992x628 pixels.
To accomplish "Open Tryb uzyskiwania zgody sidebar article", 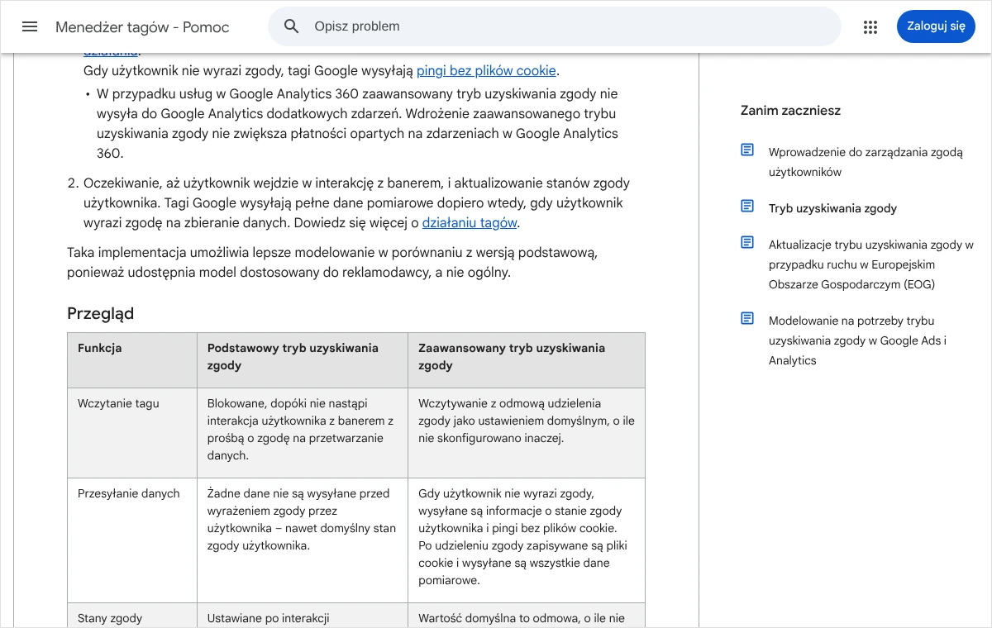I will click(x=832, y=208).
